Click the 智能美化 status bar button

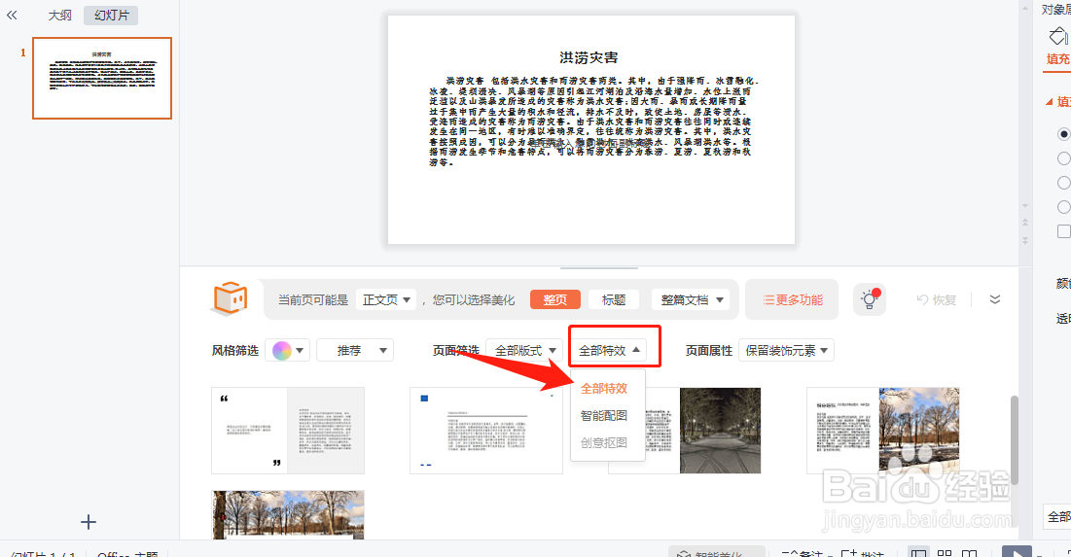pyautogui.click(x=717, y=551)
